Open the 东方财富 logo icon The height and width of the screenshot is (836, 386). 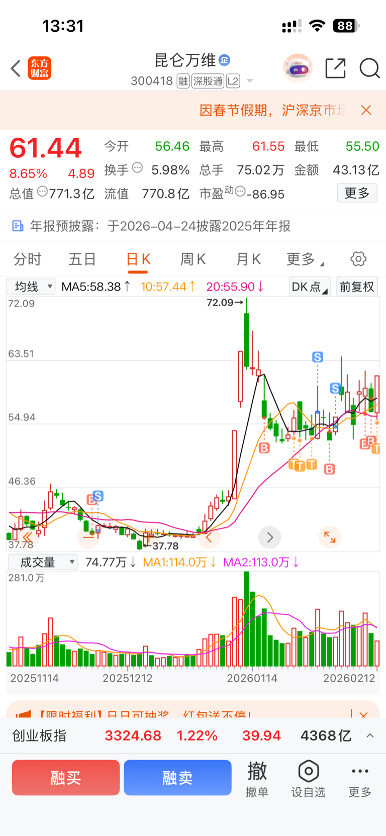(40, 68)
